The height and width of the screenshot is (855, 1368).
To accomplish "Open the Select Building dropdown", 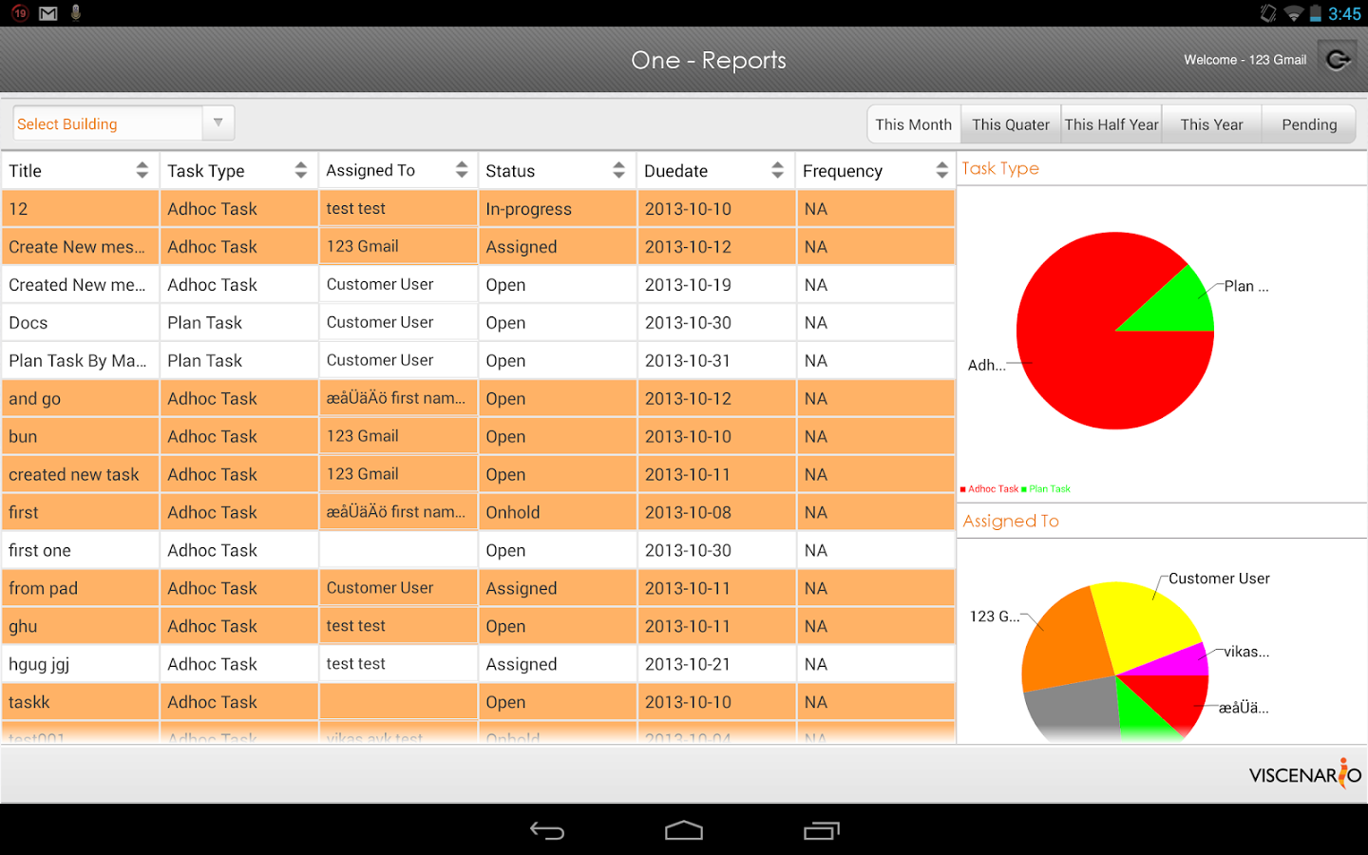I will (107, 123).
